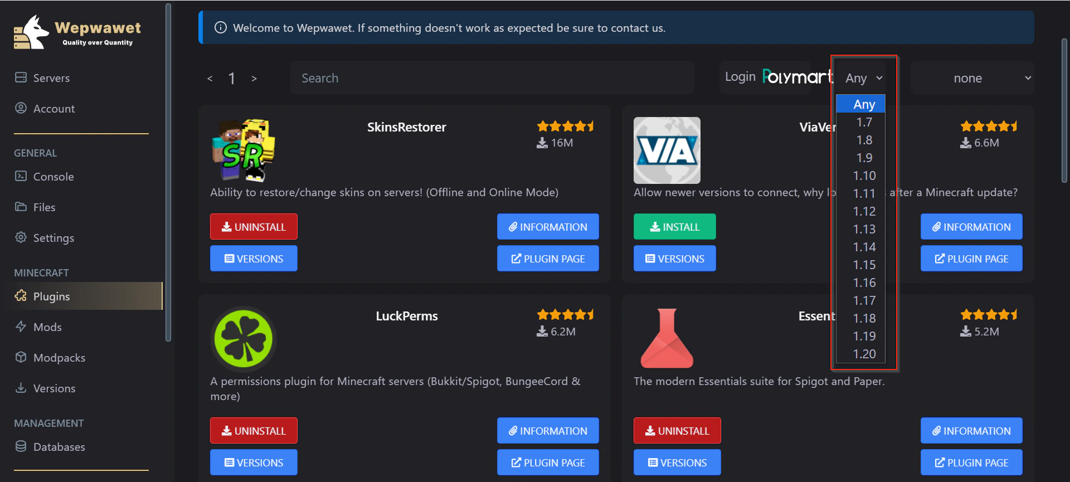Uninstall the SkinsRestorer plugin
1070x482 pixels.
coord(254,227)
